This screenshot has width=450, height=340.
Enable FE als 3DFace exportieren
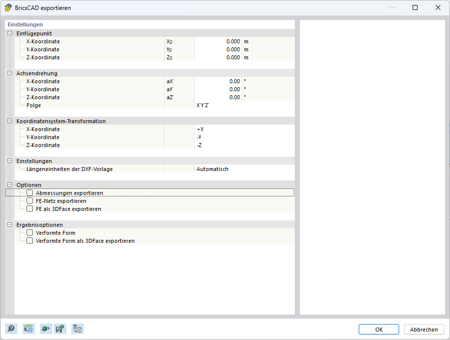(29, 209)
